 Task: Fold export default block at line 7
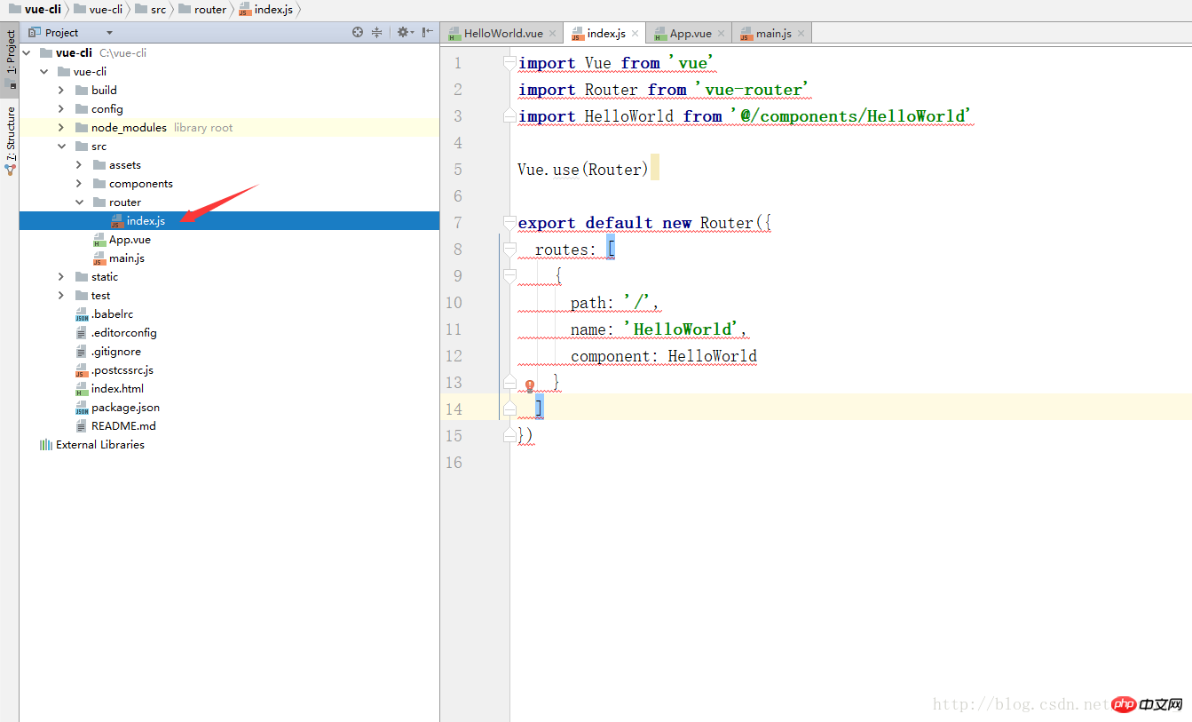point(509,223)
